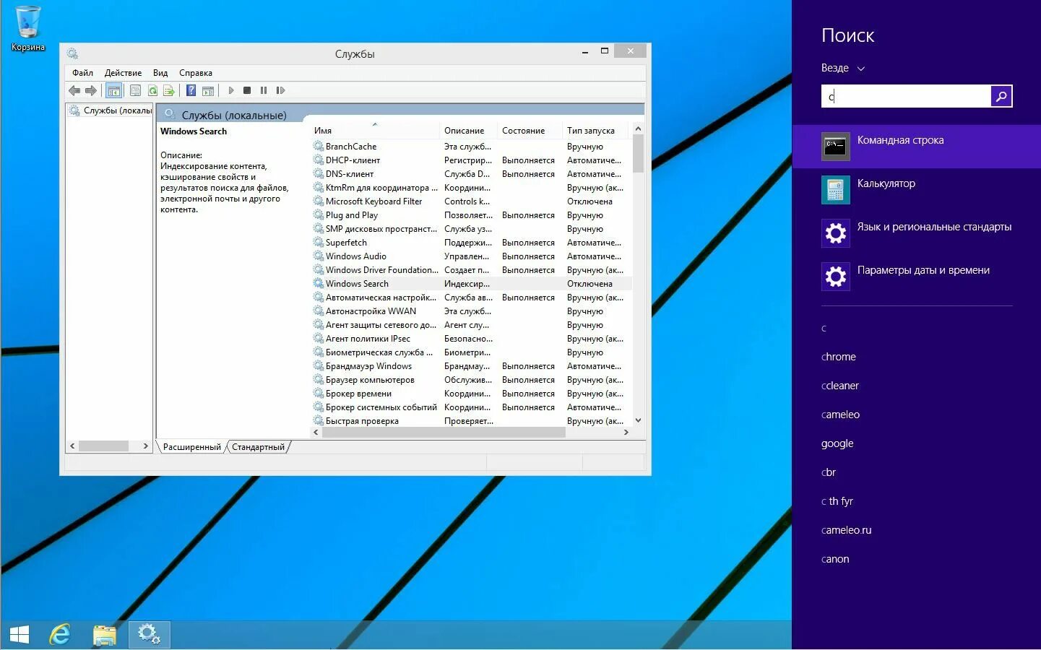
Task: Open the Действие menu
Action: [x=123, y=73]
